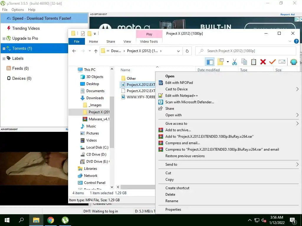Expand Upgrade to Pro tree node
Screen dimensions: 302x226
tap(4, 39)
